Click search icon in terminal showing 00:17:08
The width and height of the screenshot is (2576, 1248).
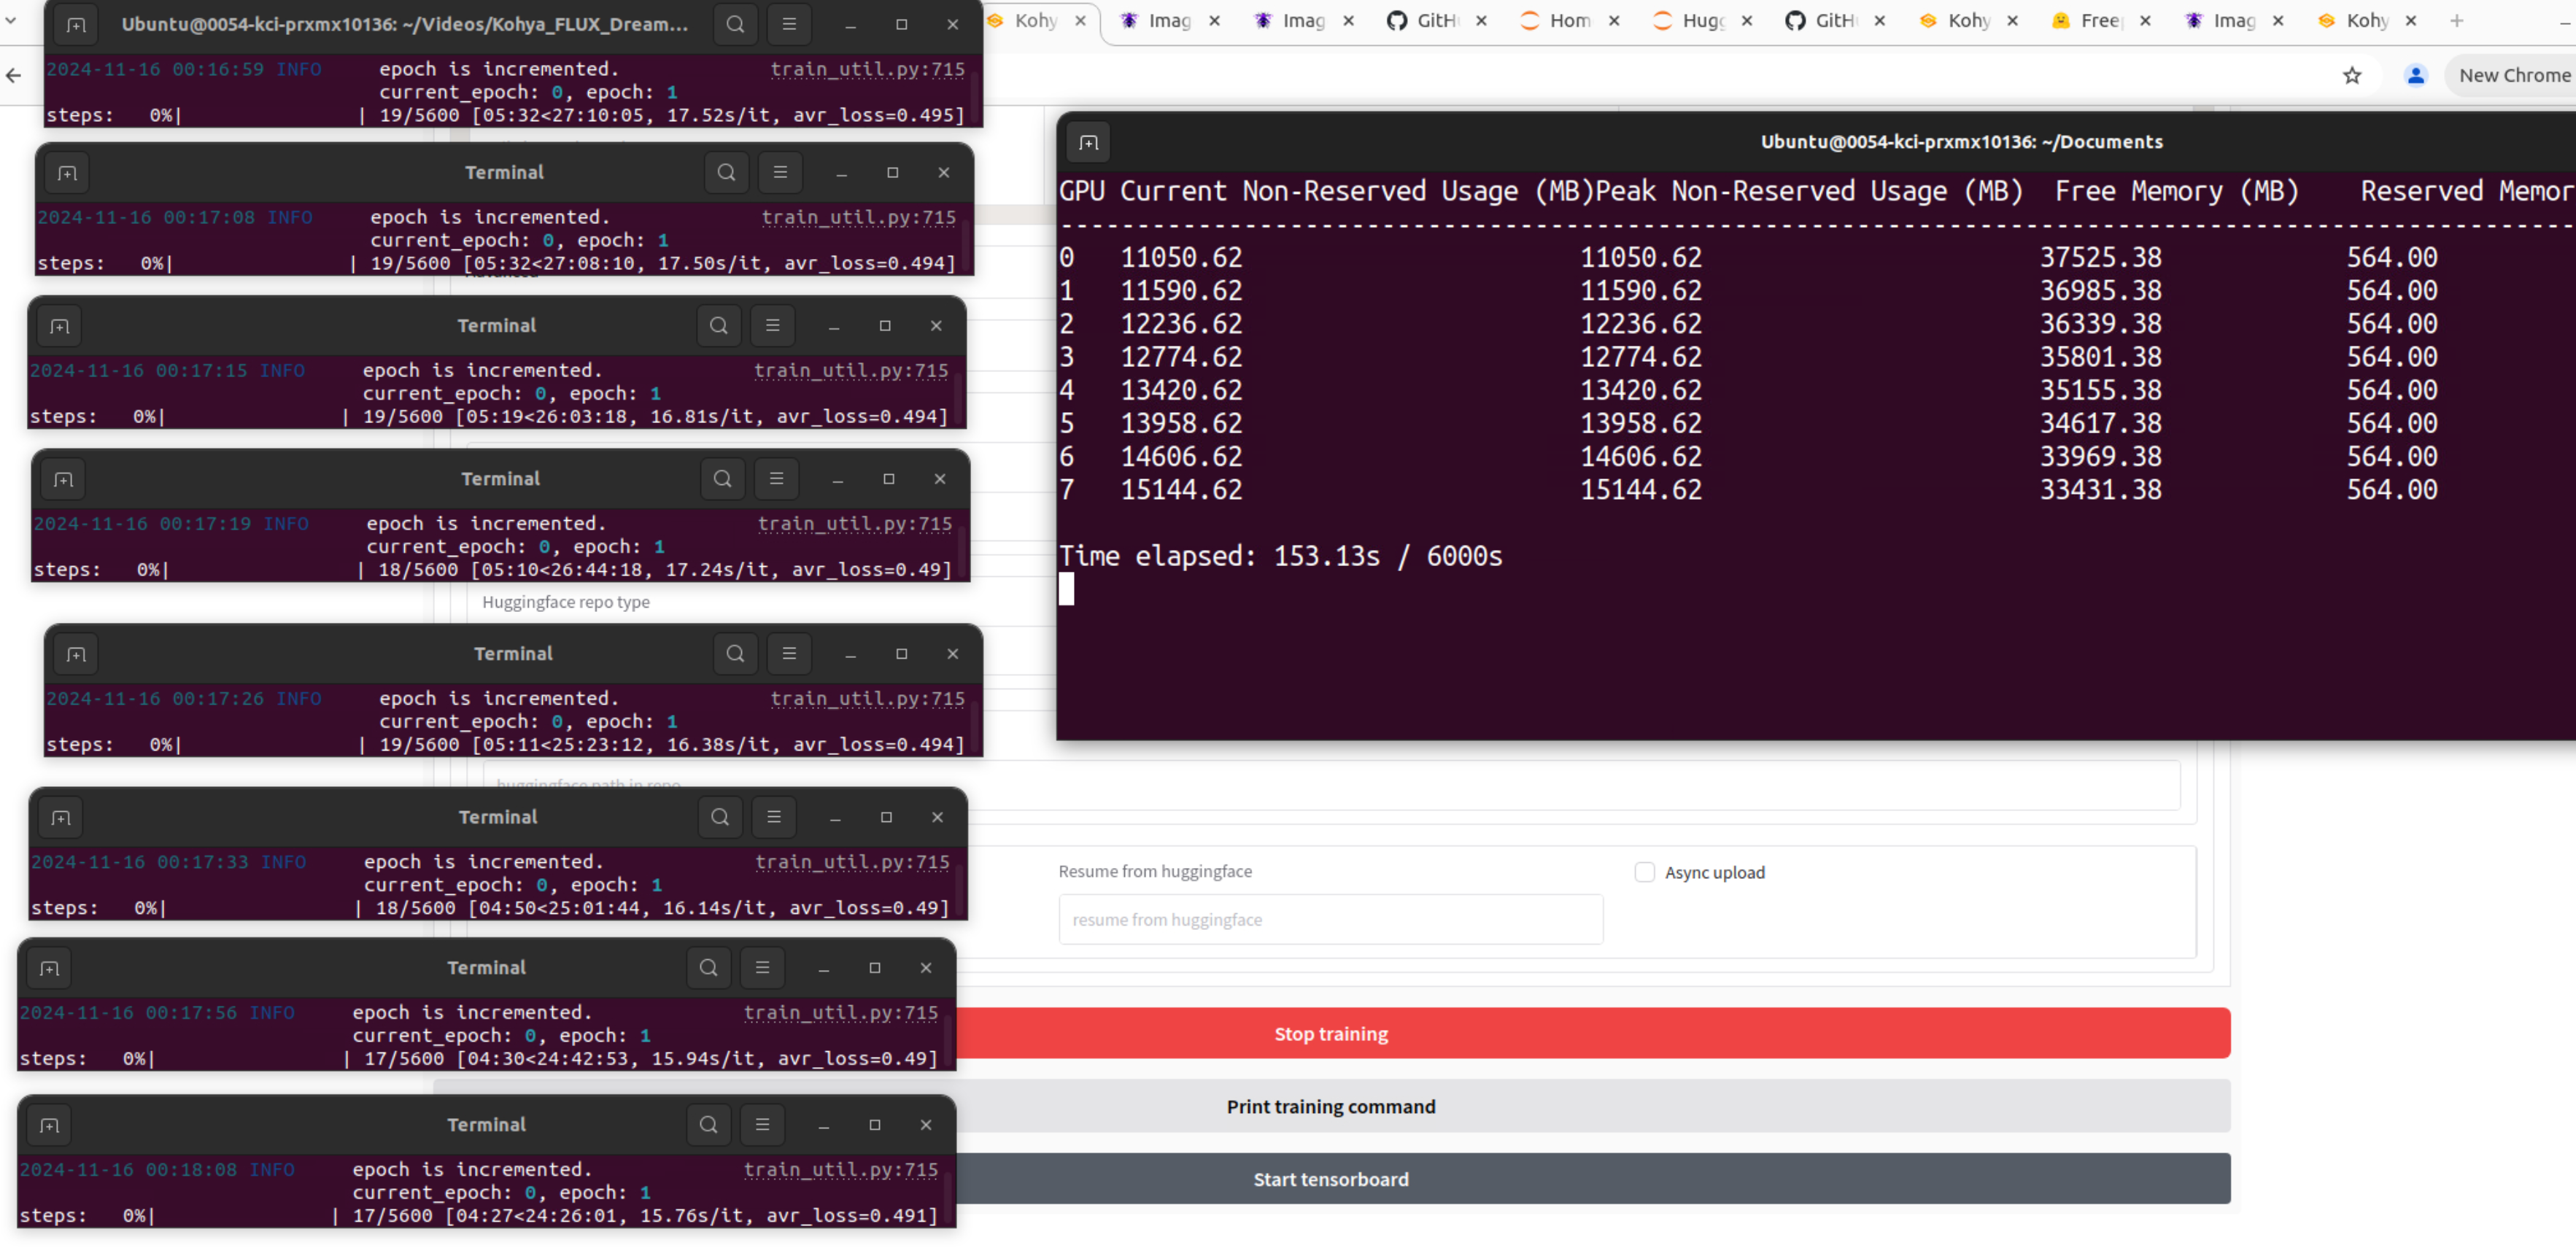click(x=726, y=172)
